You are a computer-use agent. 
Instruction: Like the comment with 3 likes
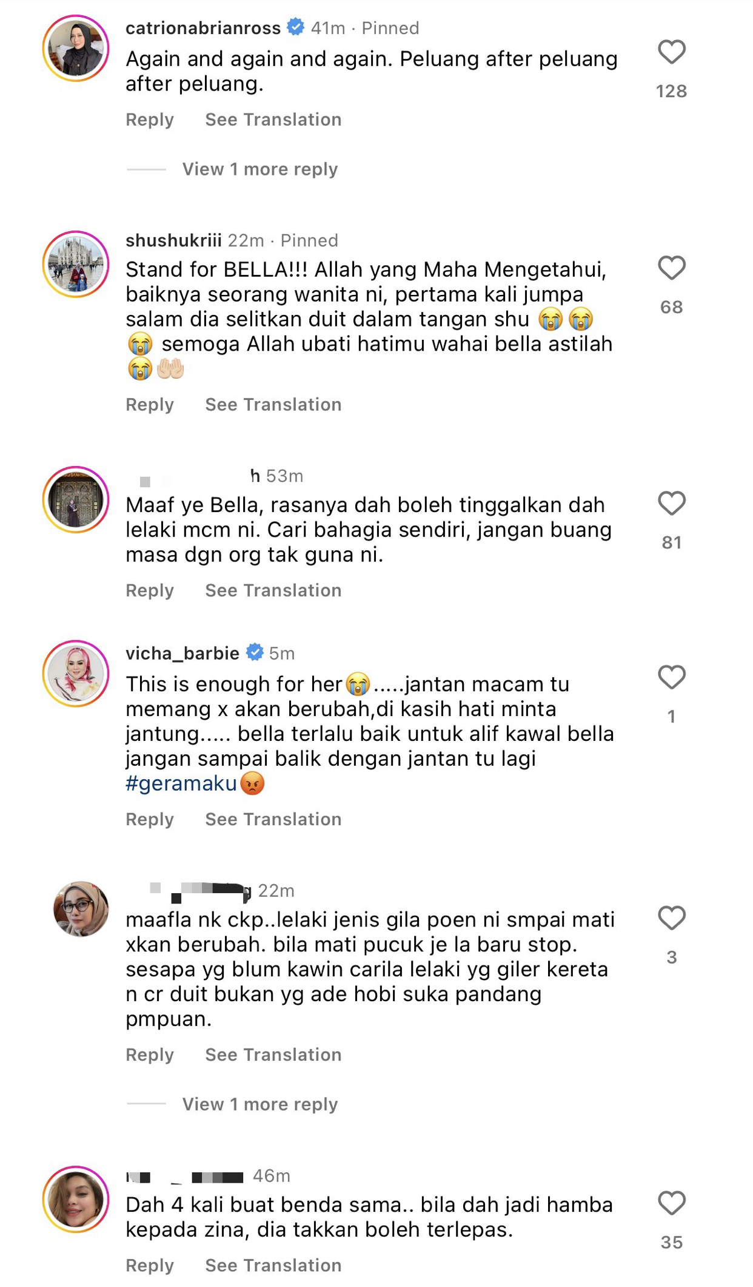click(x=671, y=918)
